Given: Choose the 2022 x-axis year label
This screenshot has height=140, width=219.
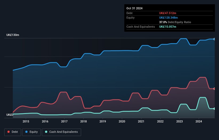Looking at the screenshot, I should point(160,122).
